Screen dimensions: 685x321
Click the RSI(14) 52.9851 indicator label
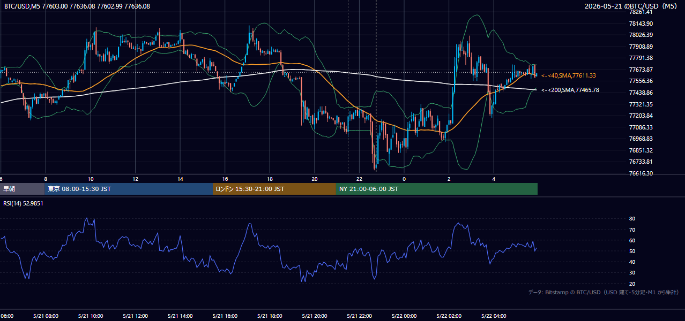[x=24, y=203]
